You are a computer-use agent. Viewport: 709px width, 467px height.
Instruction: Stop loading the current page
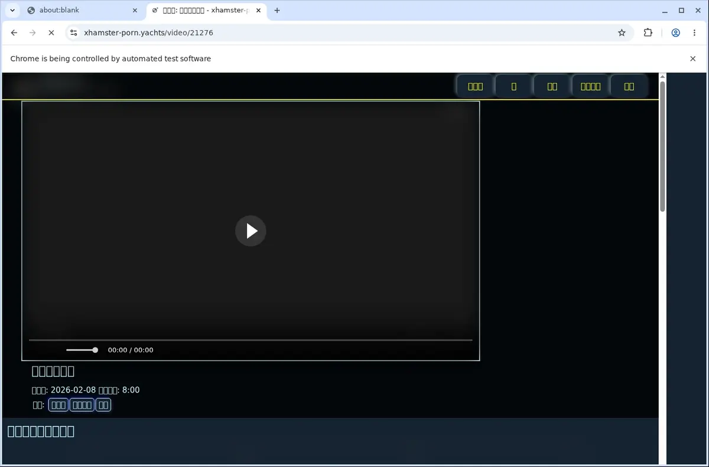pos(51,33)
